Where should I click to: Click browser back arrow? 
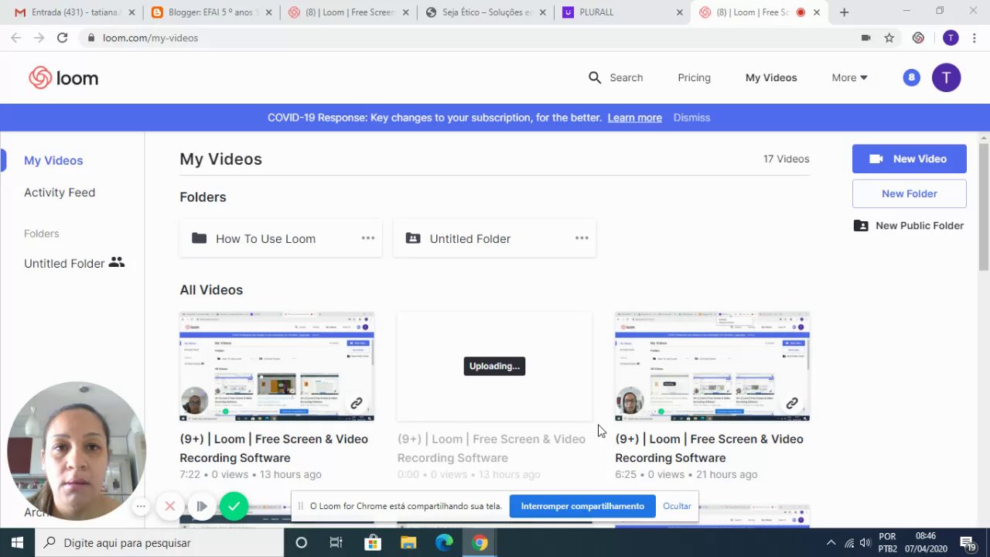tap(15, 37)
